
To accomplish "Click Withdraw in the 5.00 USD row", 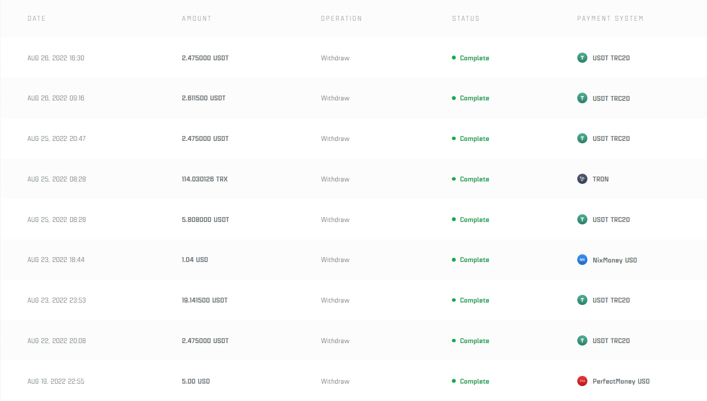I will click(335, 381).
